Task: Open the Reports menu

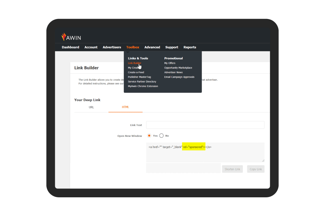Action: 190,47
